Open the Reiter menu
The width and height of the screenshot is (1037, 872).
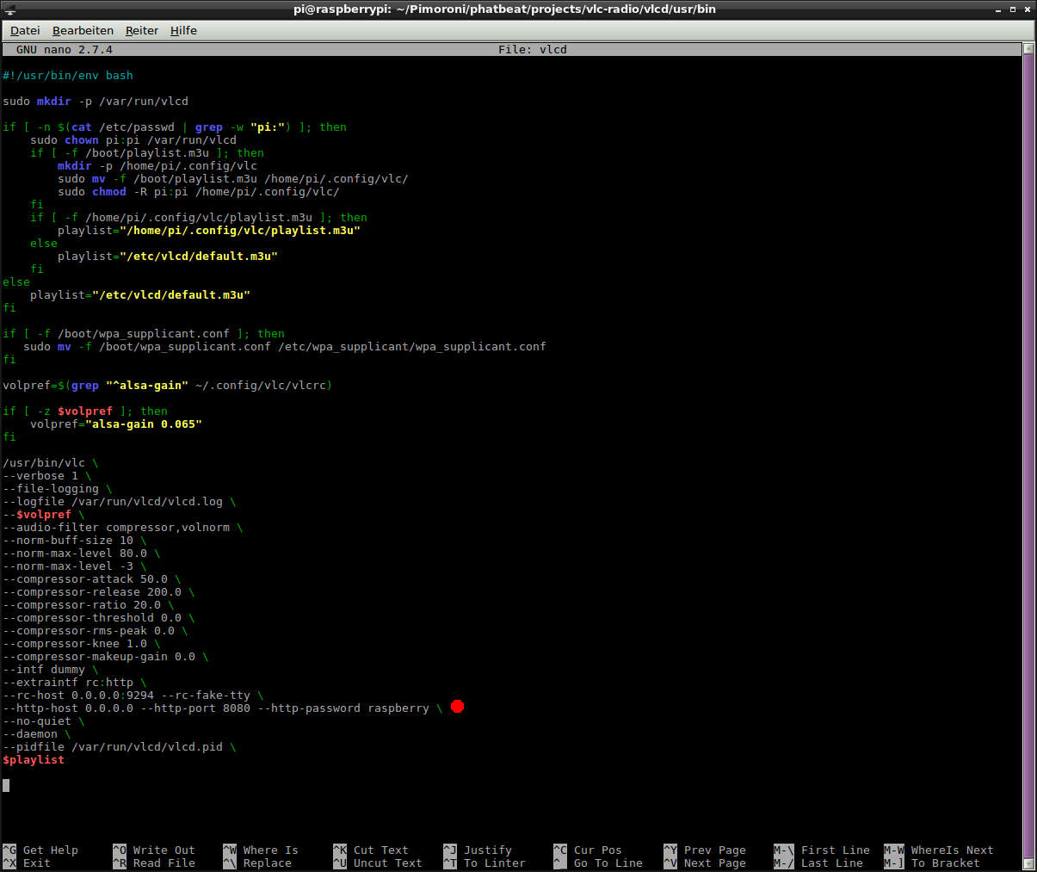[142, 30]
